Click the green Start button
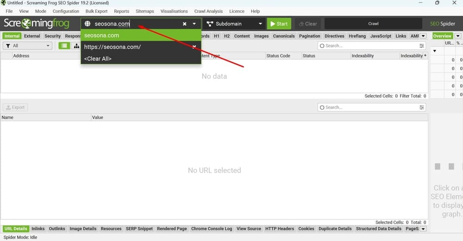The image size is (463, 241). [279, 24]
